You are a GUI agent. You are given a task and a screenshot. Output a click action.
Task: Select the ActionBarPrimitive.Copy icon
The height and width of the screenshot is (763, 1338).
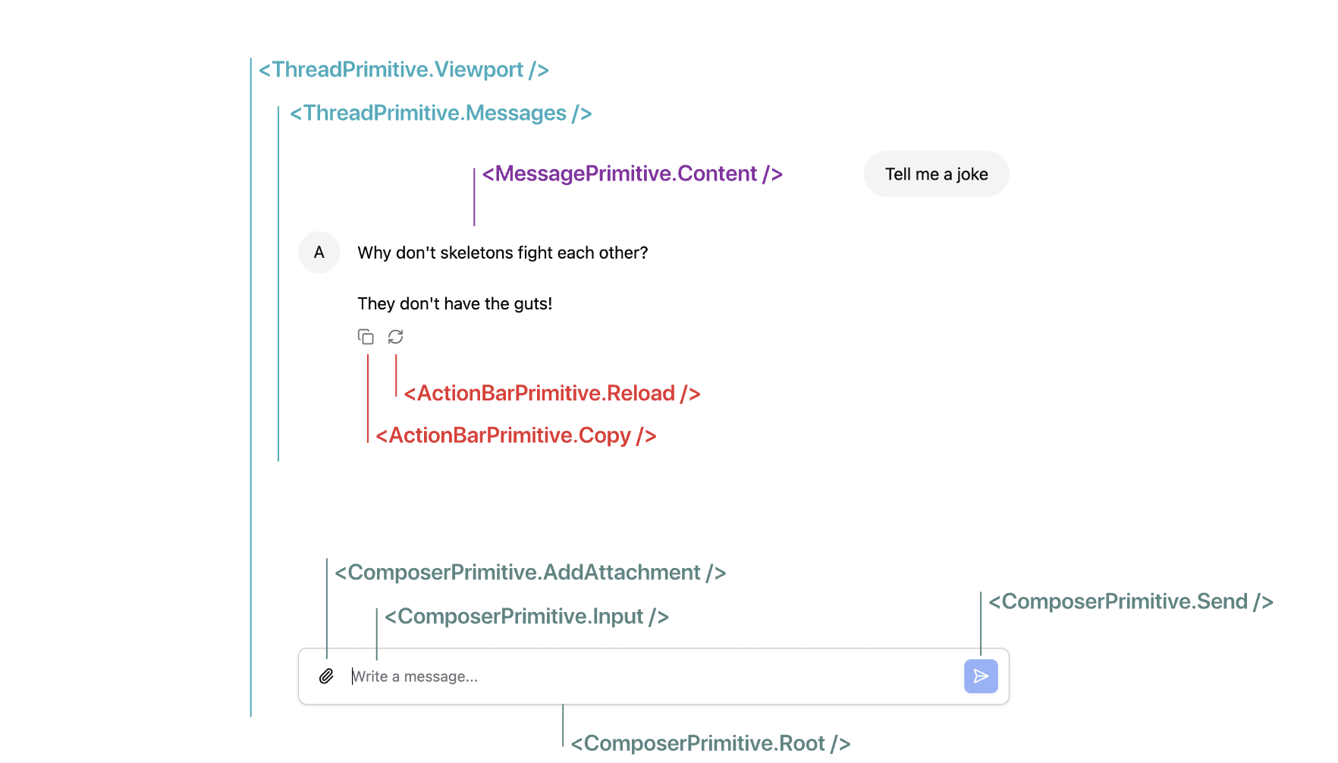coord(366,337)
